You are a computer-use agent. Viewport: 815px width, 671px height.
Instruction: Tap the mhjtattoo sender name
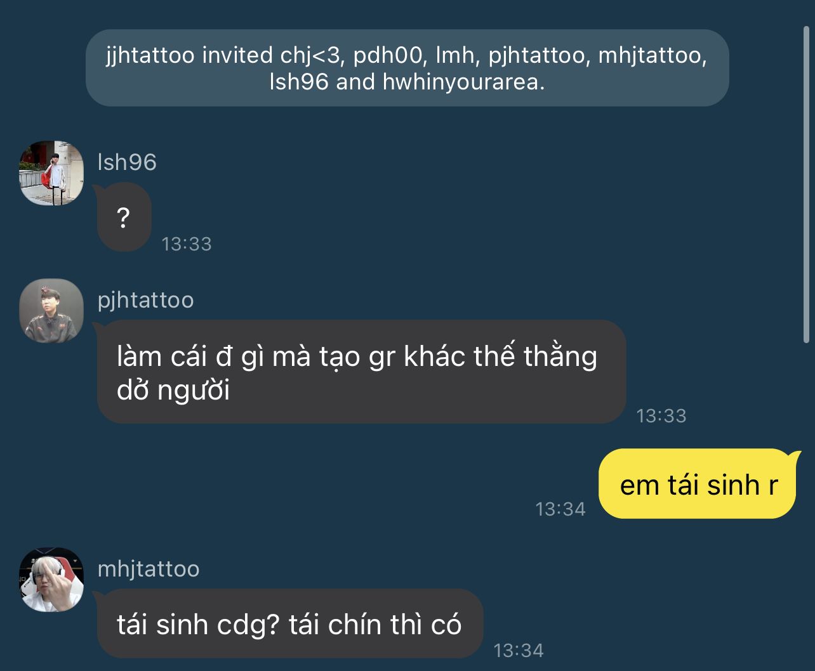149,569
